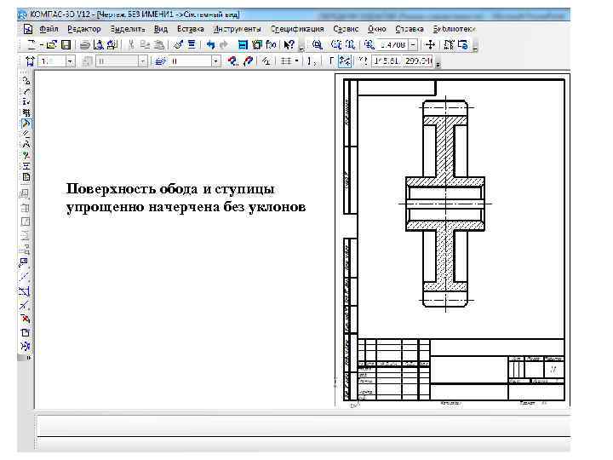Click the view state icon left of the 1.0 field
The width and height of the screenshot is (613, 460).
(30, 61)
